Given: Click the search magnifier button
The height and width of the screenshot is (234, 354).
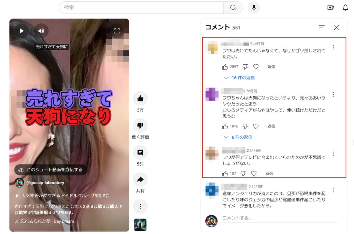Looking at the screenshot, I should [x=233, y=8].
